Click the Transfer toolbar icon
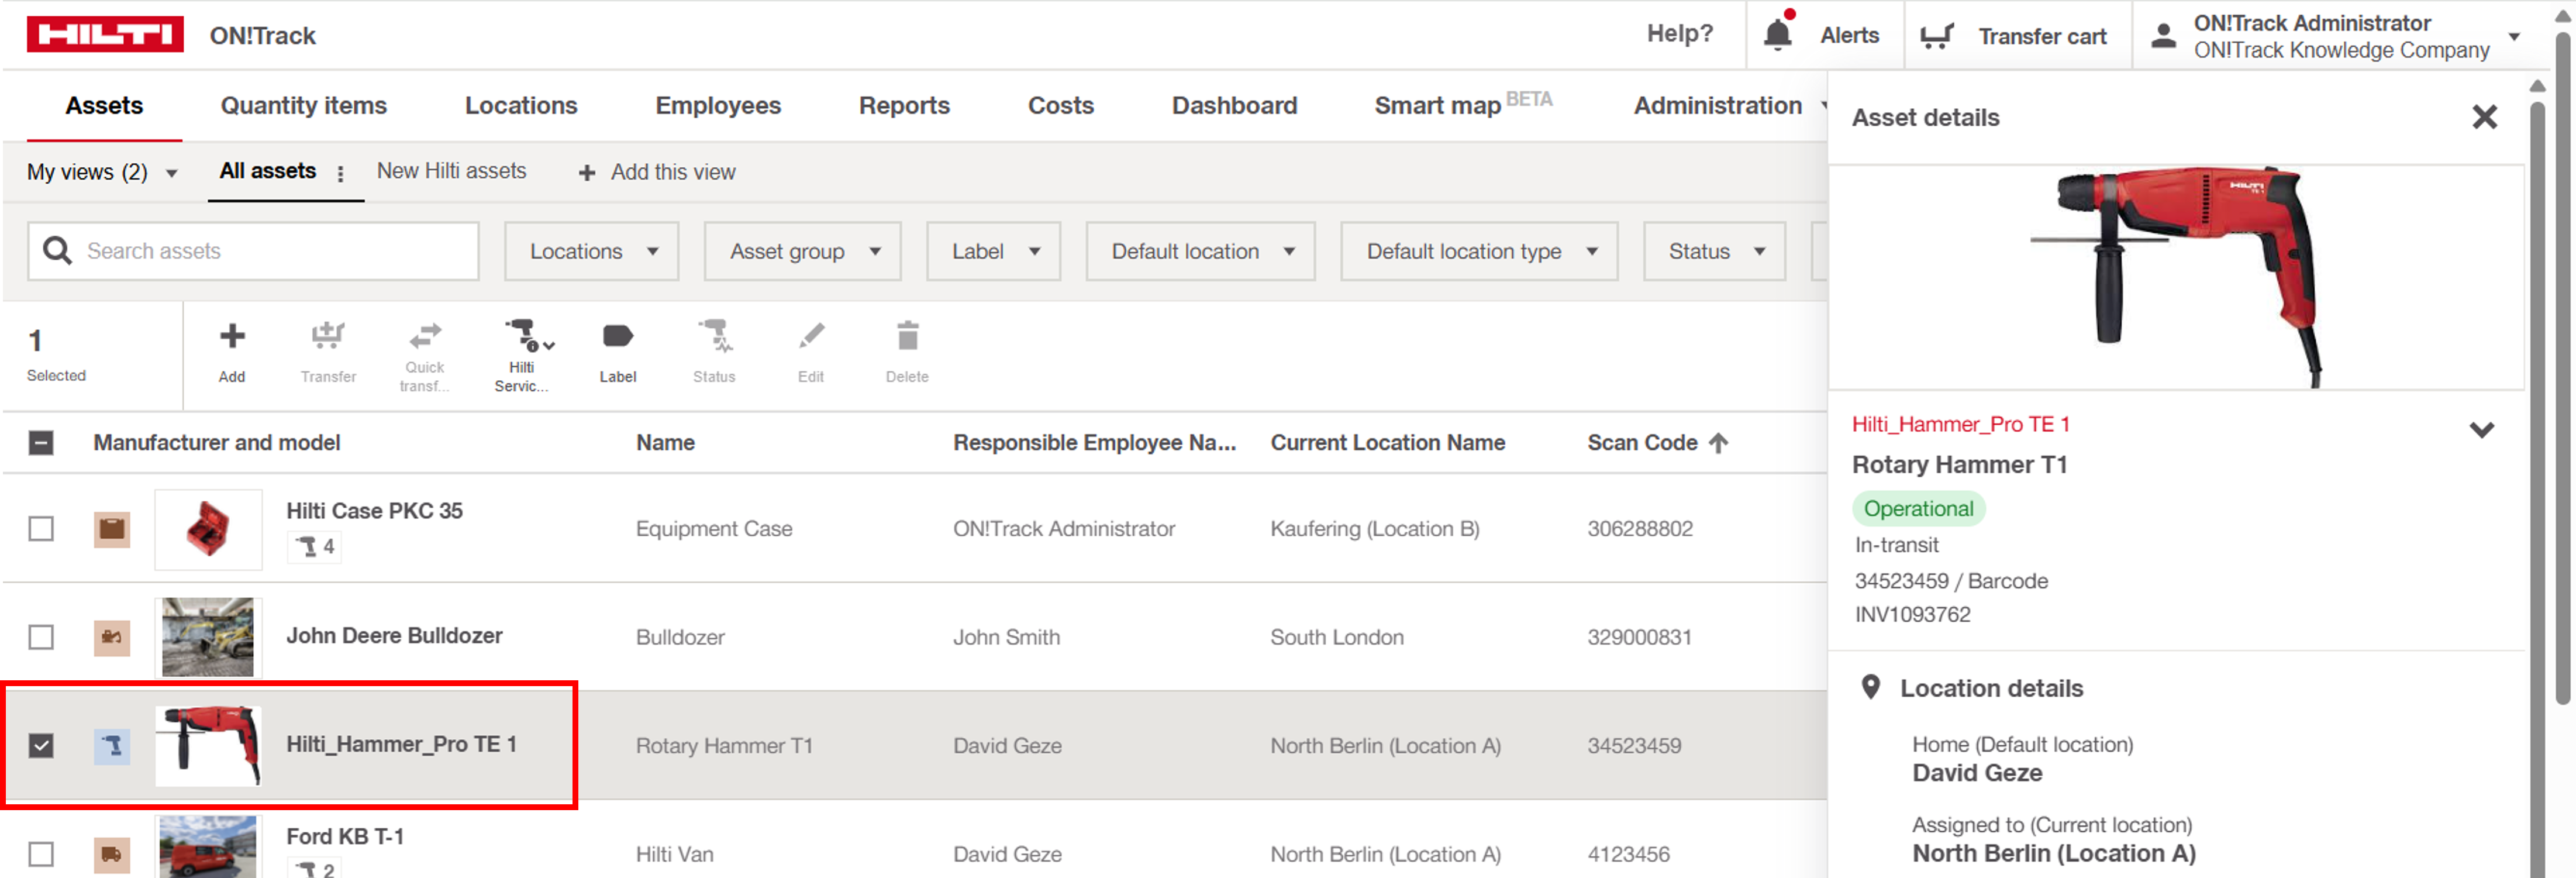 [x=328, y=336]
